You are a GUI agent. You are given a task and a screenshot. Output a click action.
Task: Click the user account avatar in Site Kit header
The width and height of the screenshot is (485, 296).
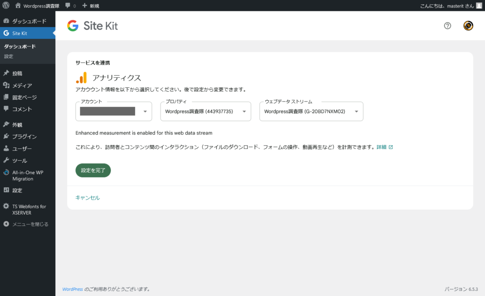(468, 26)
